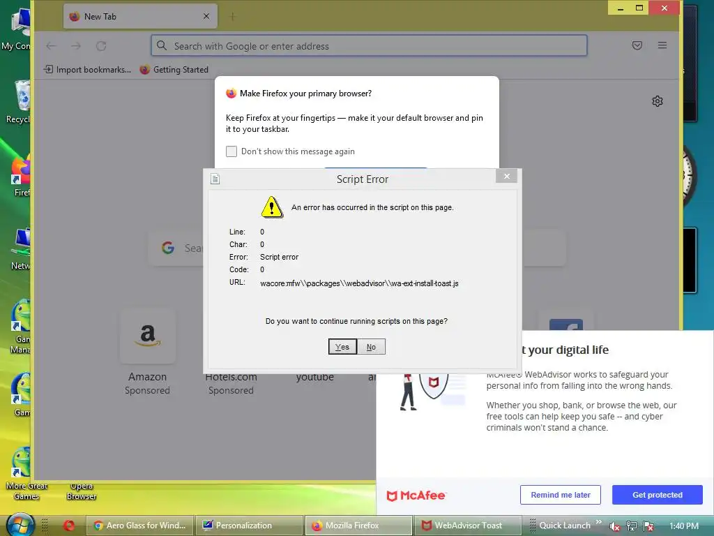Open the My Computer desktop icon
Image resolution: width=714 pixels, height=536 pixels.
pyautogui.click(x=17, y=28)
